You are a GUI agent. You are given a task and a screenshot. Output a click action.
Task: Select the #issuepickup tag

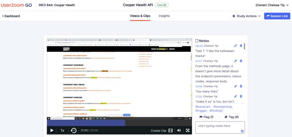(x=223, y=107)
